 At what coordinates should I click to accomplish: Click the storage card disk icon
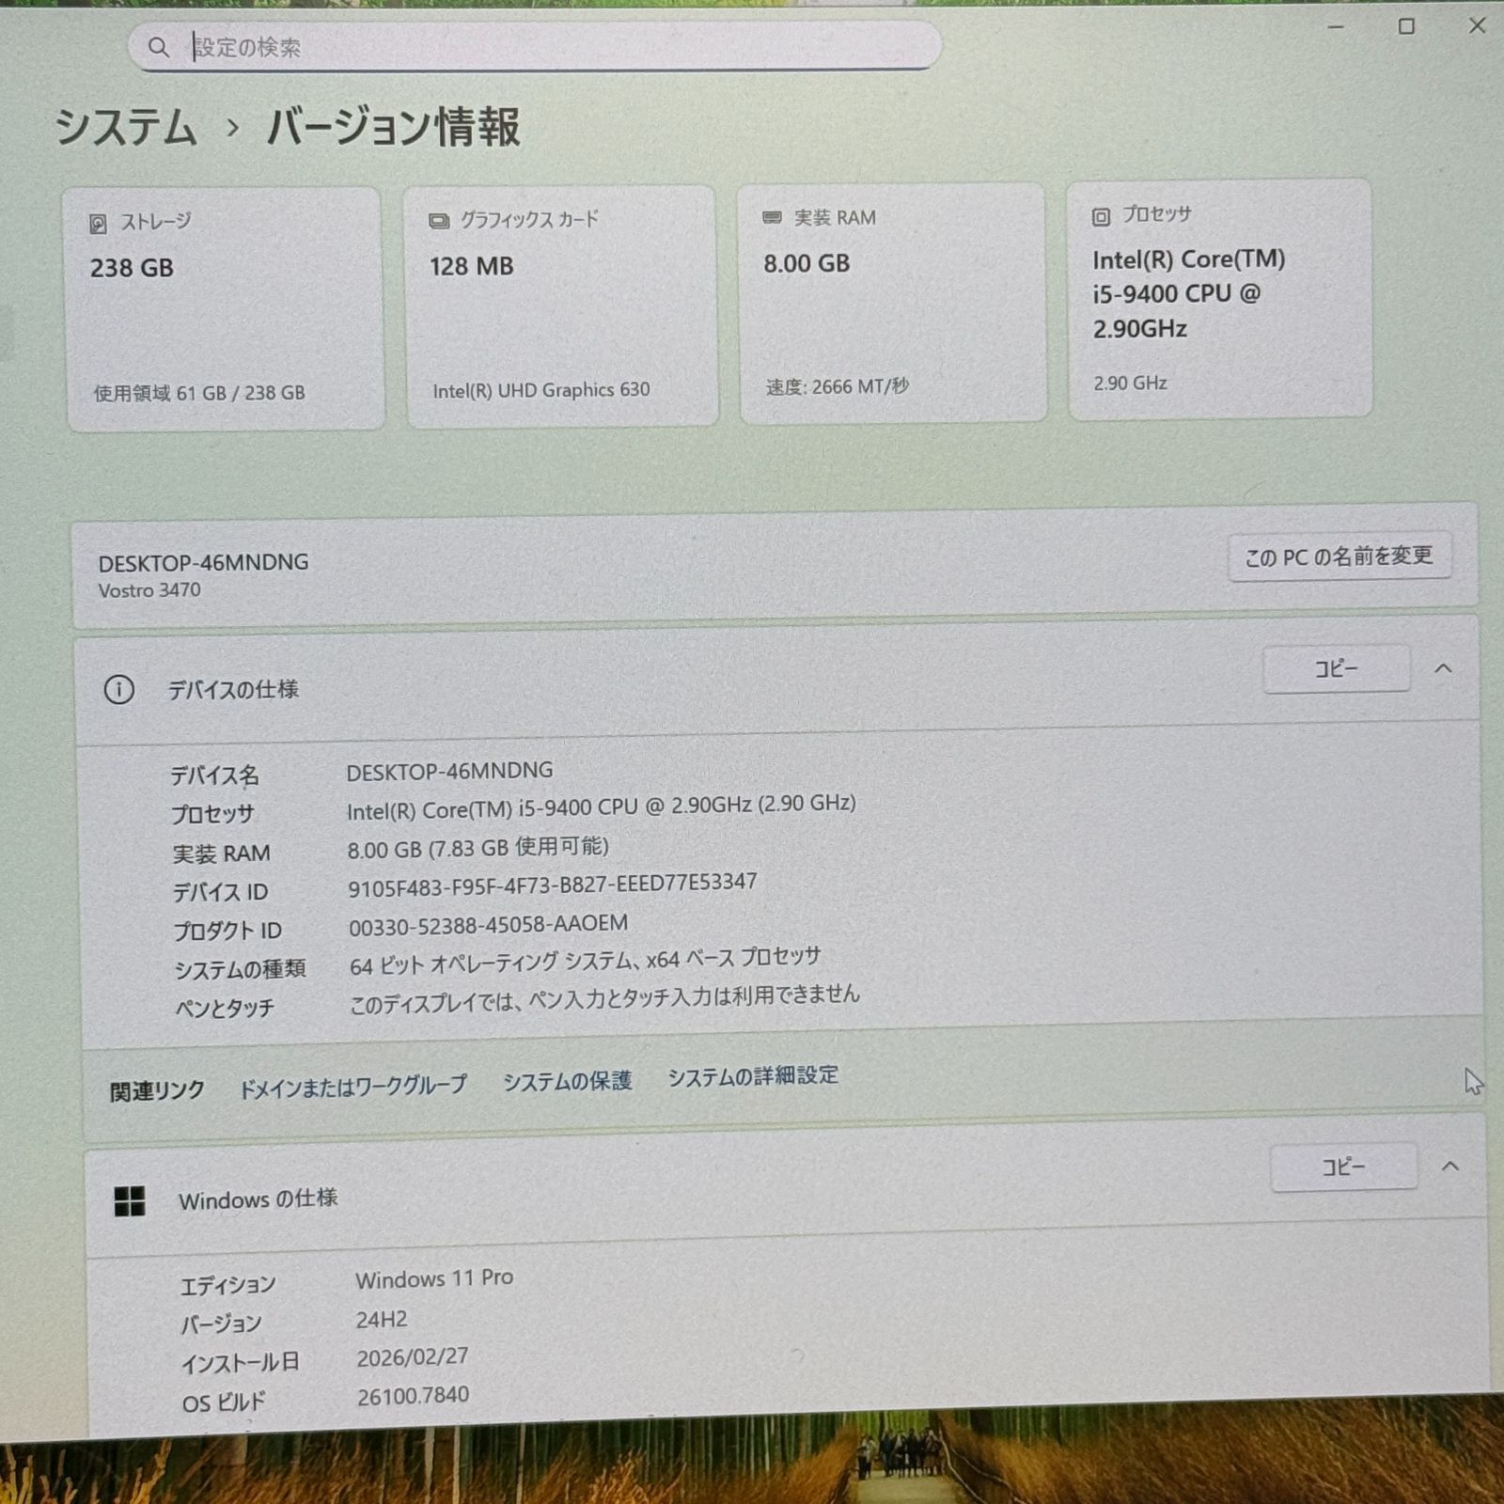tap(98, 224)
